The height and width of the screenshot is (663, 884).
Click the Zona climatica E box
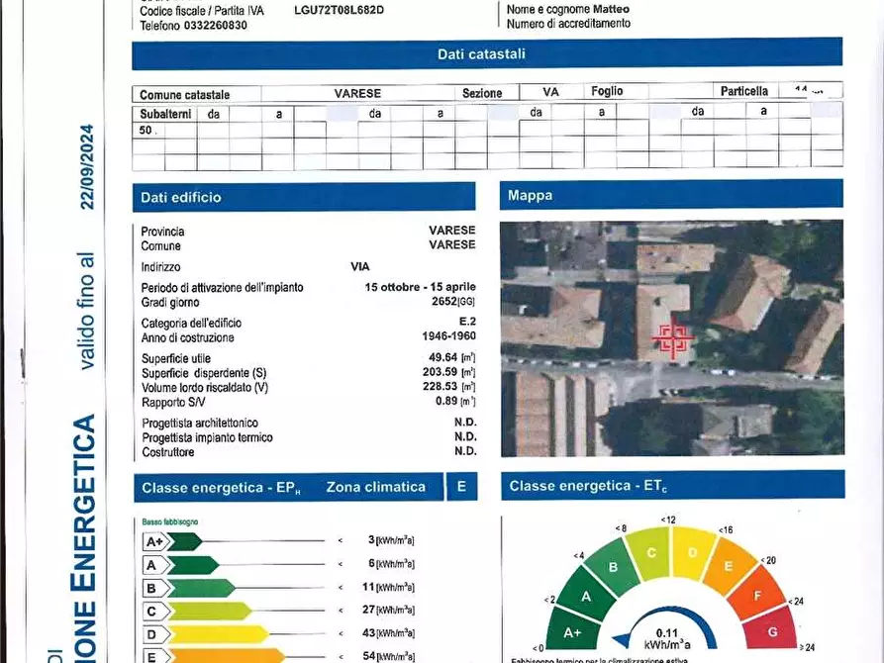pyautogui.click(x=460, y=486)
